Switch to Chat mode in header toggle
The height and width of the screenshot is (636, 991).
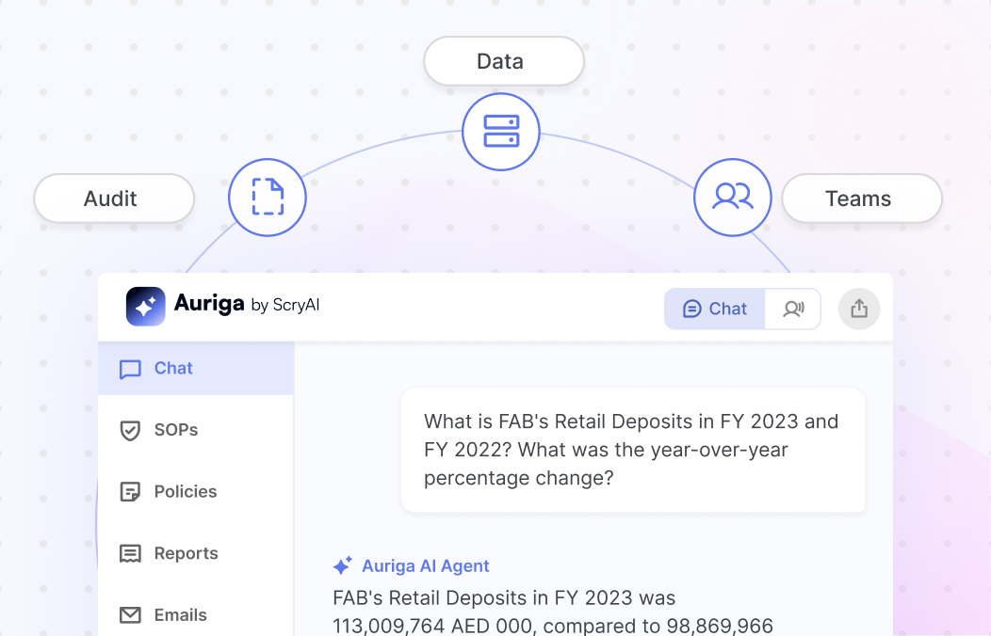(715, 309)
